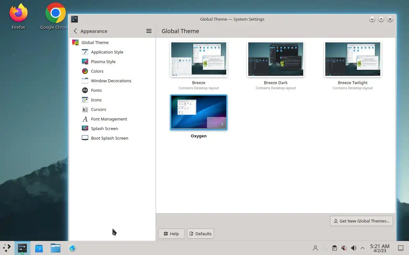Select the Oxygen theme thumbnail
The width and height of the screenshot is (409, 255).
coord(199,112)
